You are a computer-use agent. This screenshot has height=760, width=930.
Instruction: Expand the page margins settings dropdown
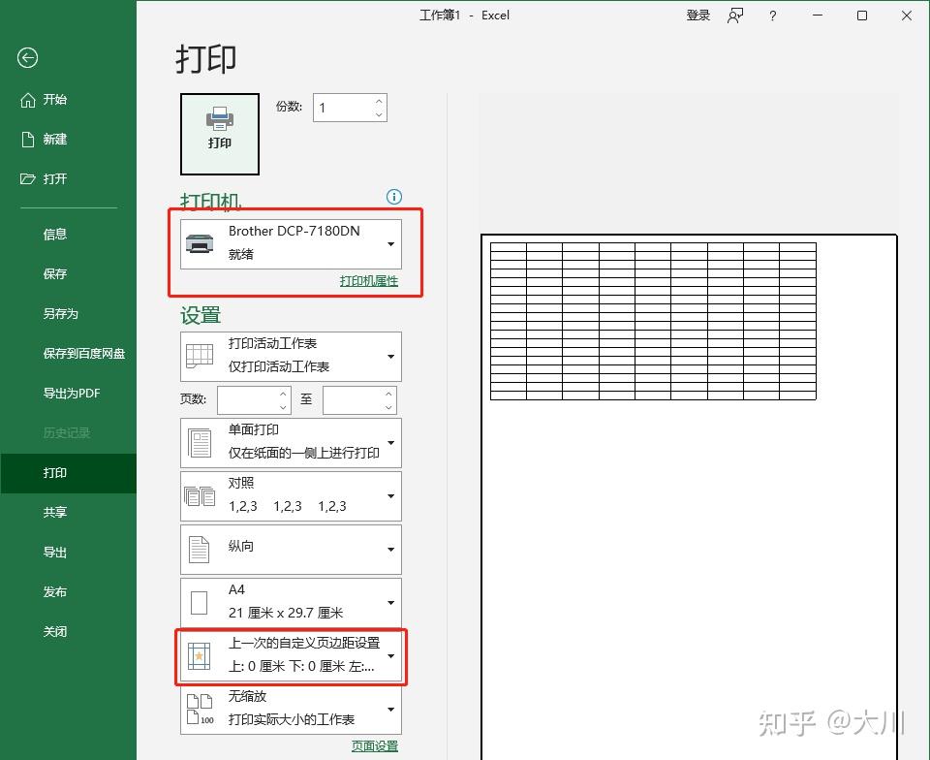click(x=390, y=656)
